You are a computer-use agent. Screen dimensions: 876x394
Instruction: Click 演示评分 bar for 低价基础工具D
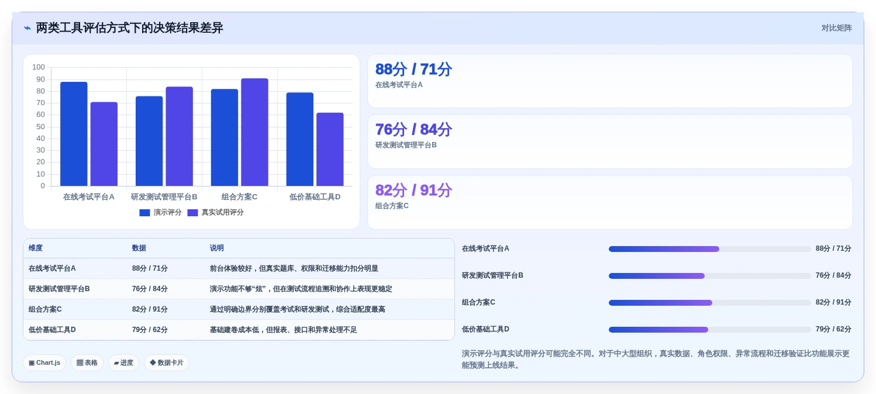300,139
